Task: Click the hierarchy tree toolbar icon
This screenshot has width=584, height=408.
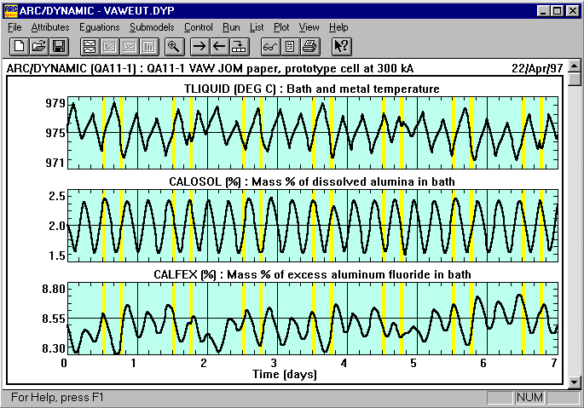Action: (240, 46)
